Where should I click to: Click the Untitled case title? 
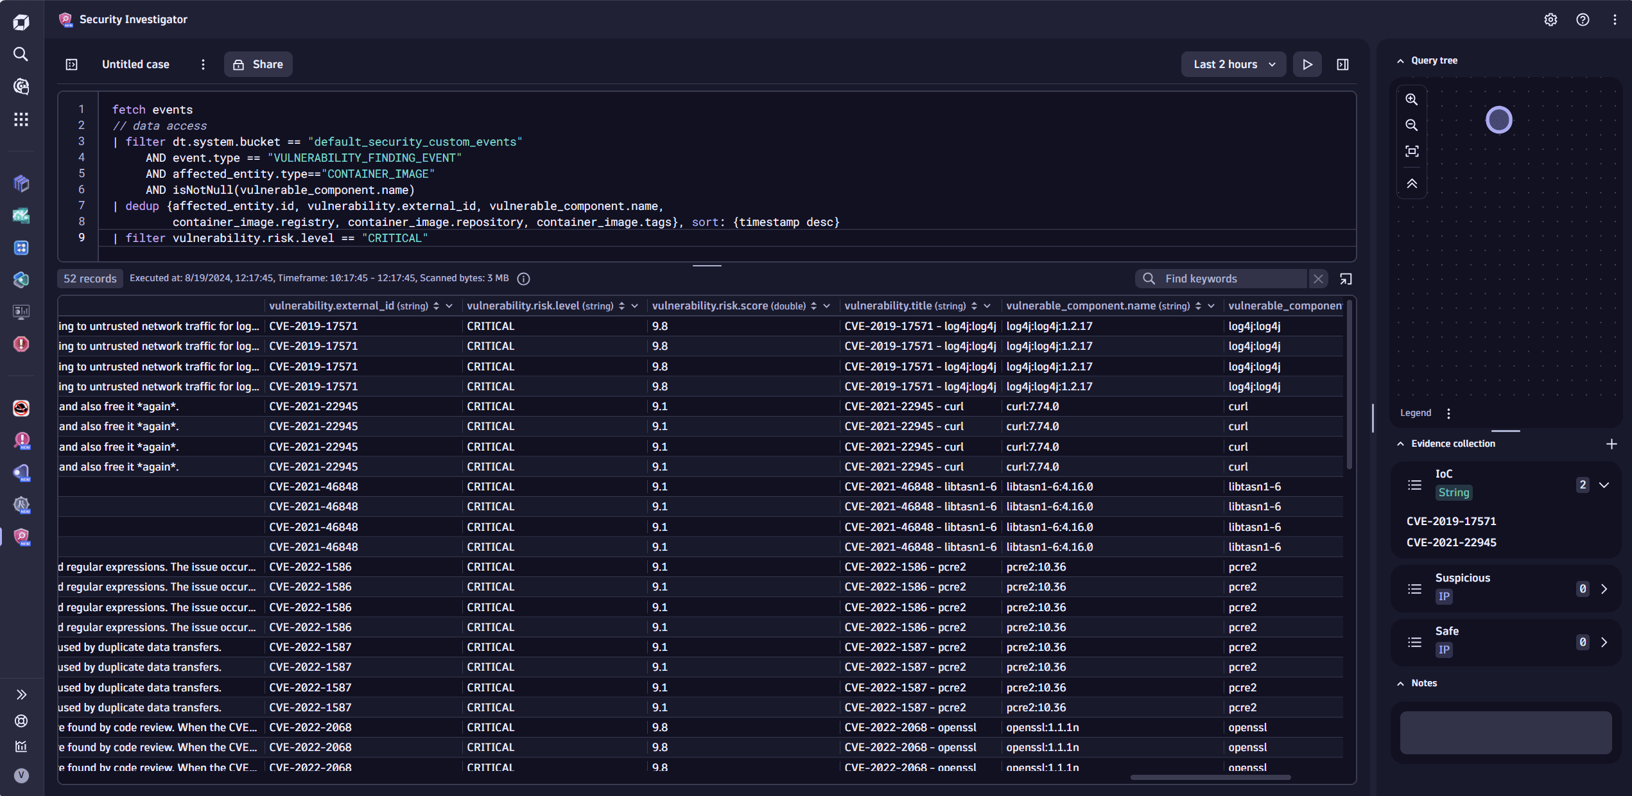[135, 64]
